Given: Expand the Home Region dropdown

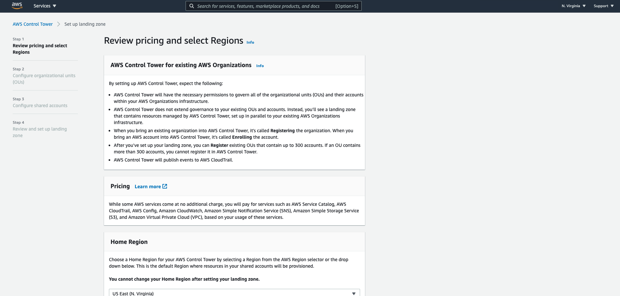Looking at the screenshot, I should 234,293.
